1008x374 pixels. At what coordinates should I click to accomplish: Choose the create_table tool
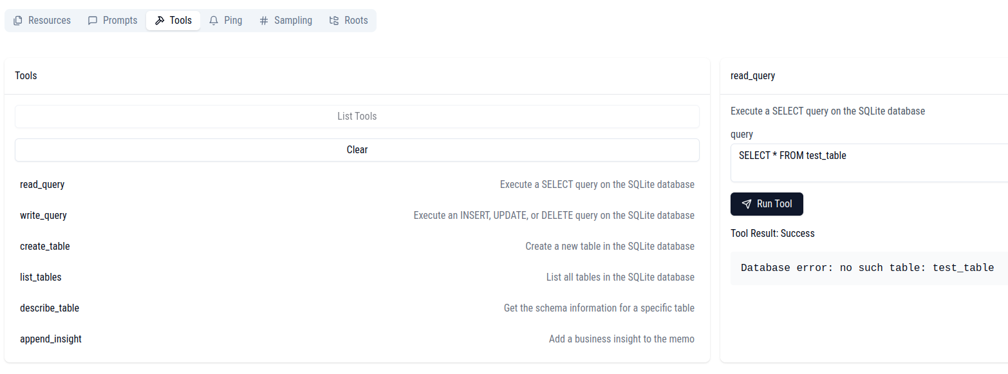357,247
